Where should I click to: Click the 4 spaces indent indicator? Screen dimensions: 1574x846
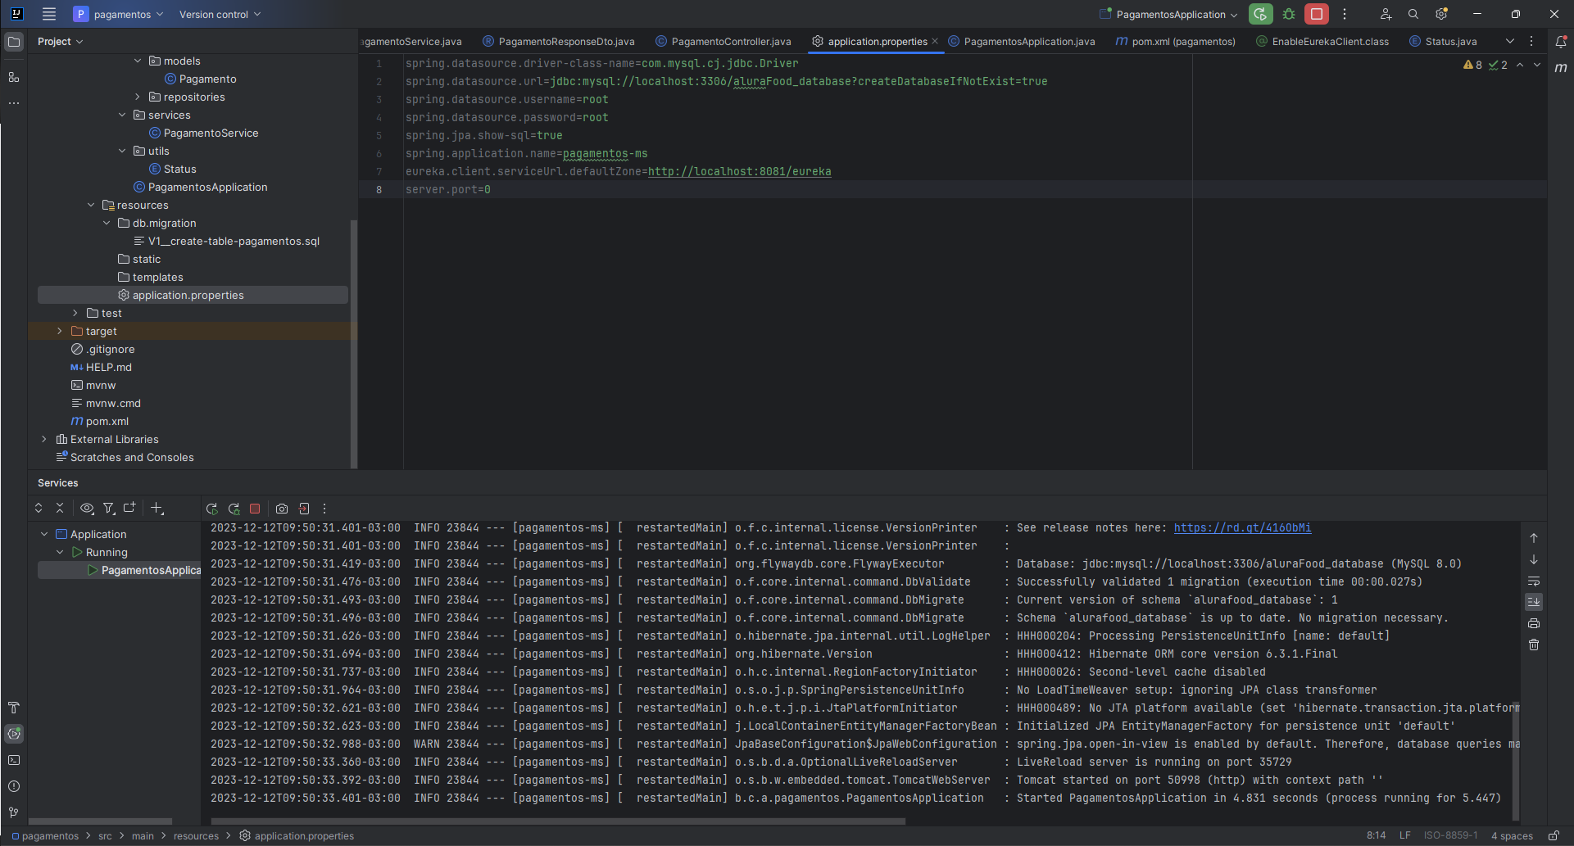(x=1512, y=835)
